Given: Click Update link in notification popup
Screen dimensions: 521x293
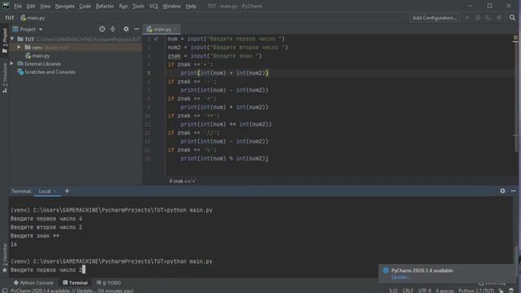Looking at the screenshot, I should coord(401,277).
